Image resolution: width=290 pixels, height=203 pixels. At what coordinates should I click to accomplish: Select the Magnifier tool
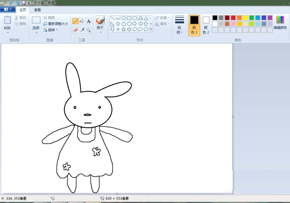(x=88, y=30)
